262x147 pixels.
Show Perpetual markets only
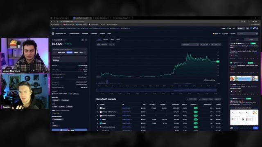(x=205, y=99)
